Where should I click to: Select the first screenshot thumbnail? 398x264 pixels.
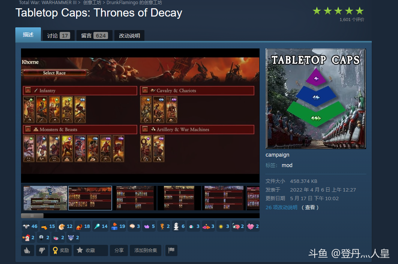click(45, 198)
